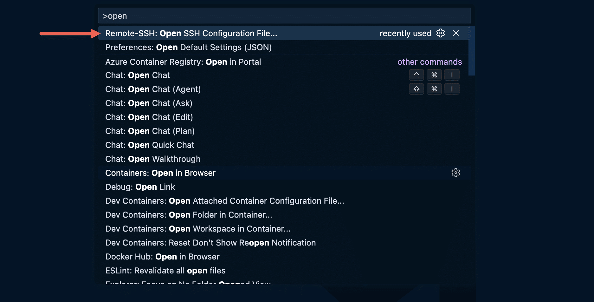Remove Remote-SSH command from recently used
The width and height of the screenshot is (594, 302).
coord(456,33)
